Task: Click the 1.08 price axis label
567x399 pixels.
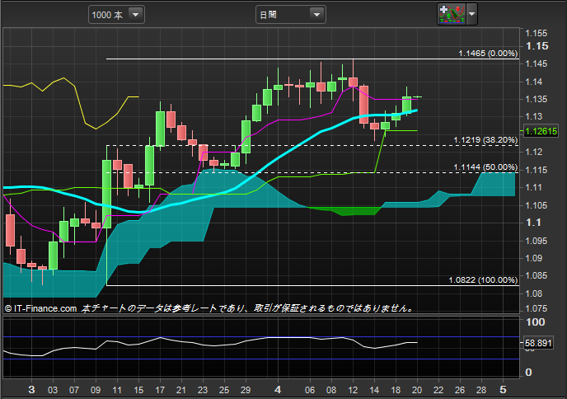Action: [x=534, y=293]
